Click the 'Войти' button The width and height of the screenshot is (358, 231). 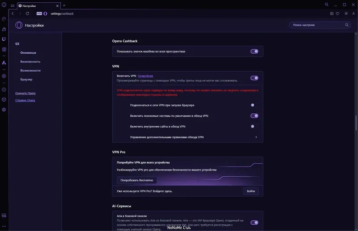coord(251,191)
